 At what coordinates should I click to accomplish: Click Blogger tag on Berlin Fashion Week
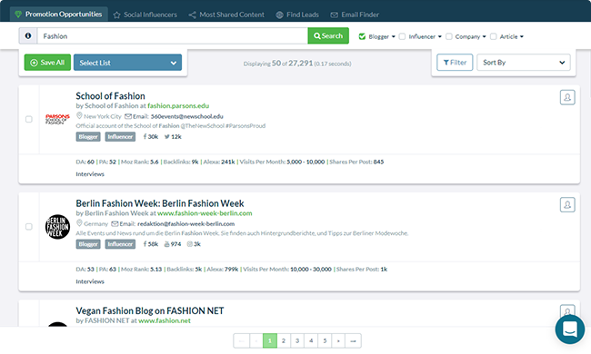[88, 244]
